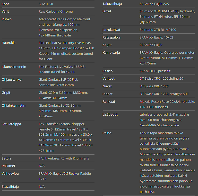This screenshot has height=196, width=198.
Task: Select the Polkimet row label
Action: pyautogui.click(x=8, y=166)
